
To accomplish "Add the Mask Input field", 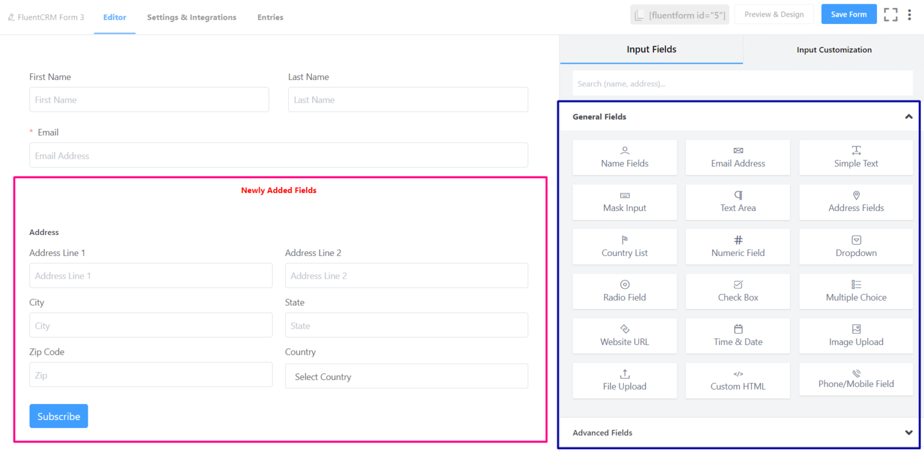I will [624, 202].
